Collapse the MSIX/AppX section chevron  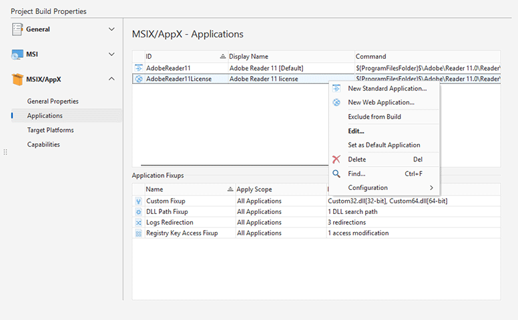point(111,79)
